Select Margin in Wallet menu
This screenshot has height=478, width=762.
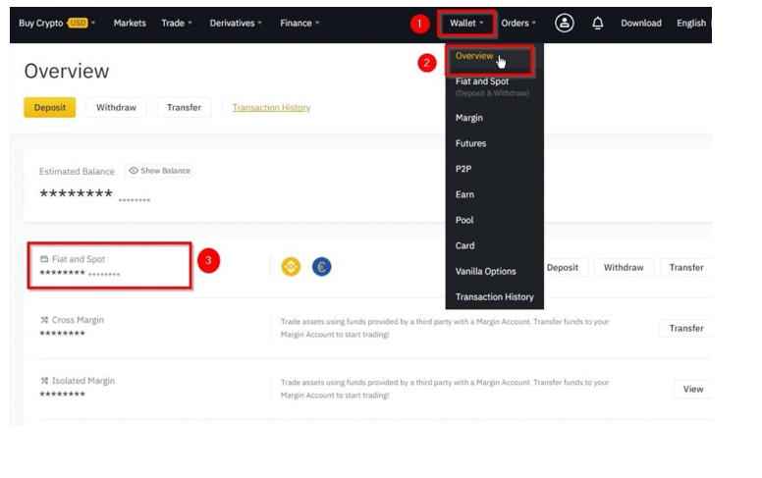click(x=469, y=118)
